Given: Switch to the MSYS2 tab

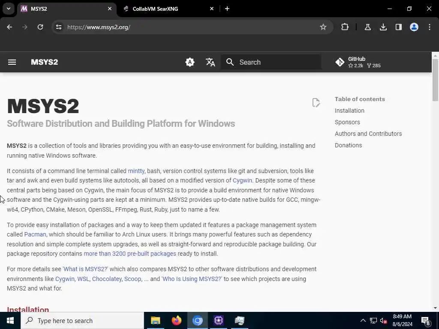Looking at the screenshot, I should click(67, 9).
